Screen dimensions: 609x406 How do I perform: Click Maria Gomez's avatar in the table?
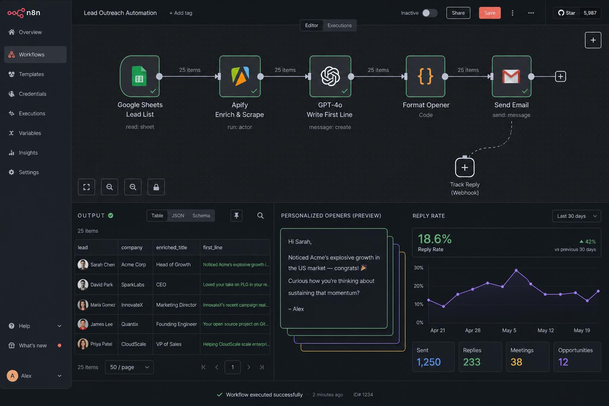click(x=83, y=304)
